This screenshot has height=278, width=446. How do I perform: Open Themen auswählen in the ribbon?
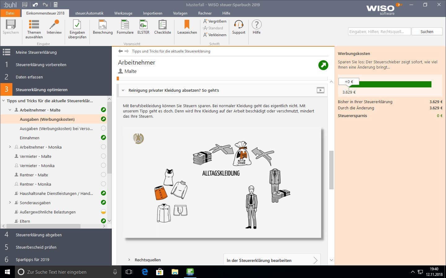(34, 25)
